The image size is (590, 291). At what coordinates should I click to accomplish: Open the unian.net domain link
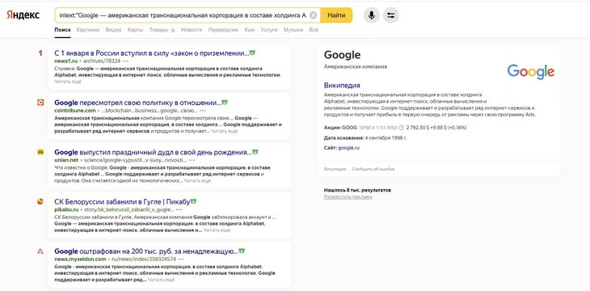pyautogui.click(x=66, y=160)
